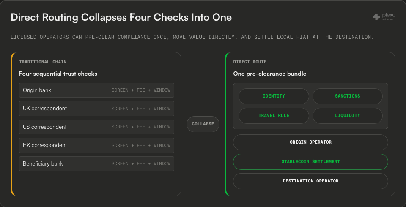Click 'One pre-clearance bundle' heading
The height and width of the screenshot is (207, 406).
(269, 74)
